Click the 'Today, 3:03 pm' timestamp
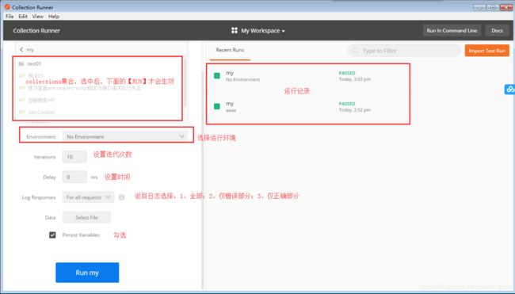Image resolution: width=515 pixels, height=294 pixels. [x=355, y=79]
